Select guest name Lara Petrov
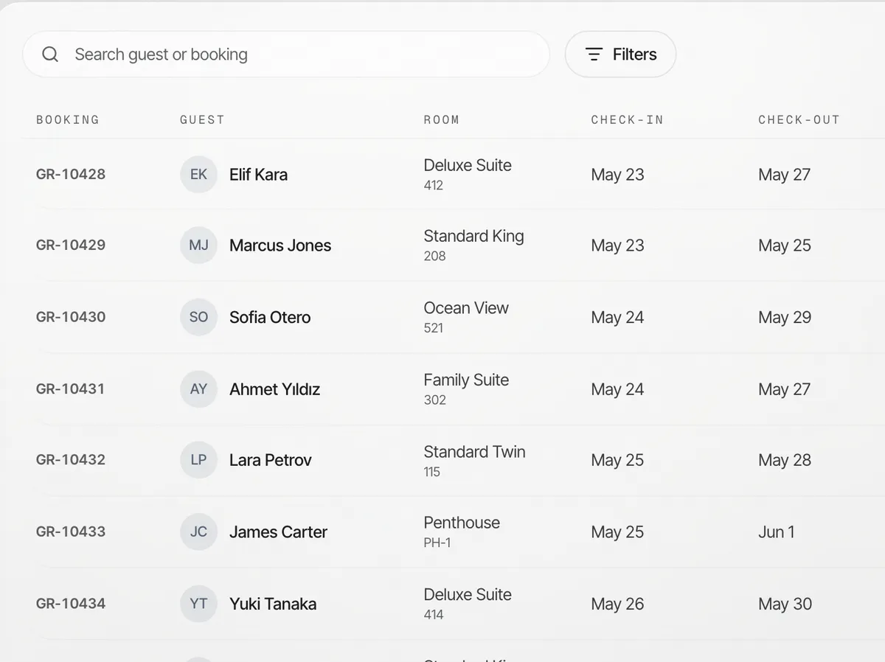 pyautogui.click(x=271, y=460)
